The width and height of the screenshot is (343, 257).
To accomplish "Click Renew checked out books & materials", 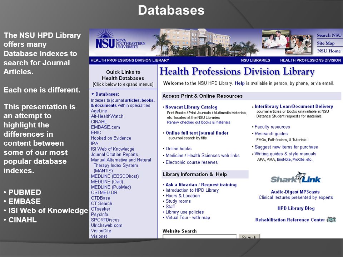I will (199, 122).
